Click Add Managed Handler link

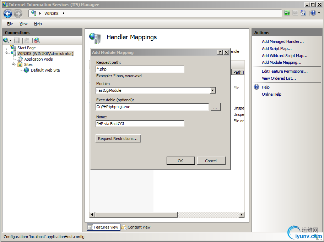click(283, 41)
